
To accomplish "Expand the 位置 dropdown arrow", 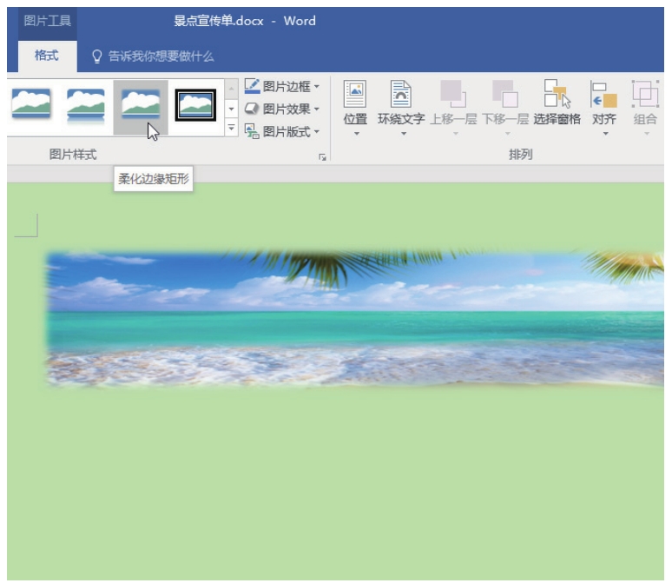I will [356, 134].
